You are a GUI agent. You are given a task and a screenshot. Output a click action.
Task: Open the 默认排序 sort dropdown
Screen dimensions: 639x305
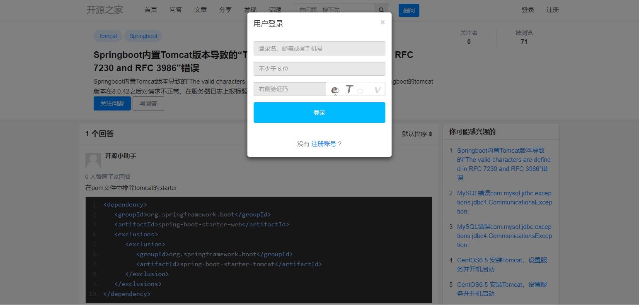click(x=417, y=134)
